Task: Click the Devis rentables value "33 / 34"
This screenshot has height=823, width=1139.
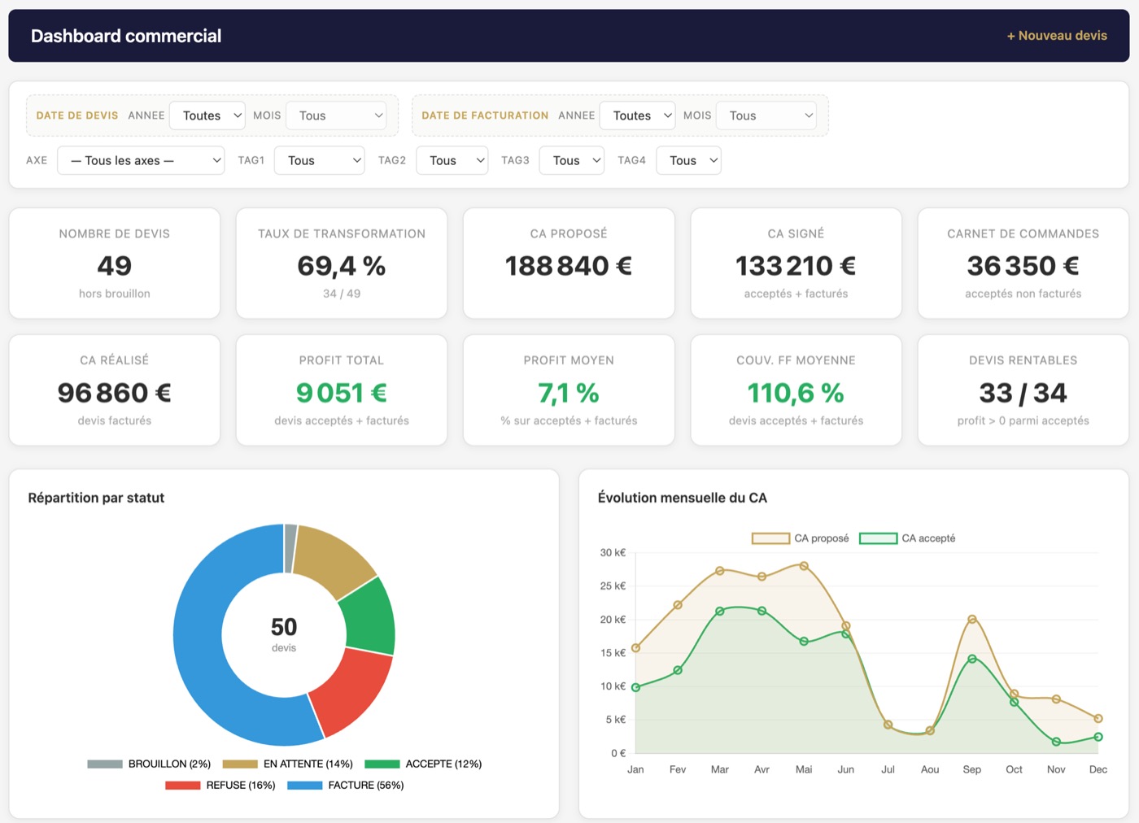Action: pos(1023,393)
